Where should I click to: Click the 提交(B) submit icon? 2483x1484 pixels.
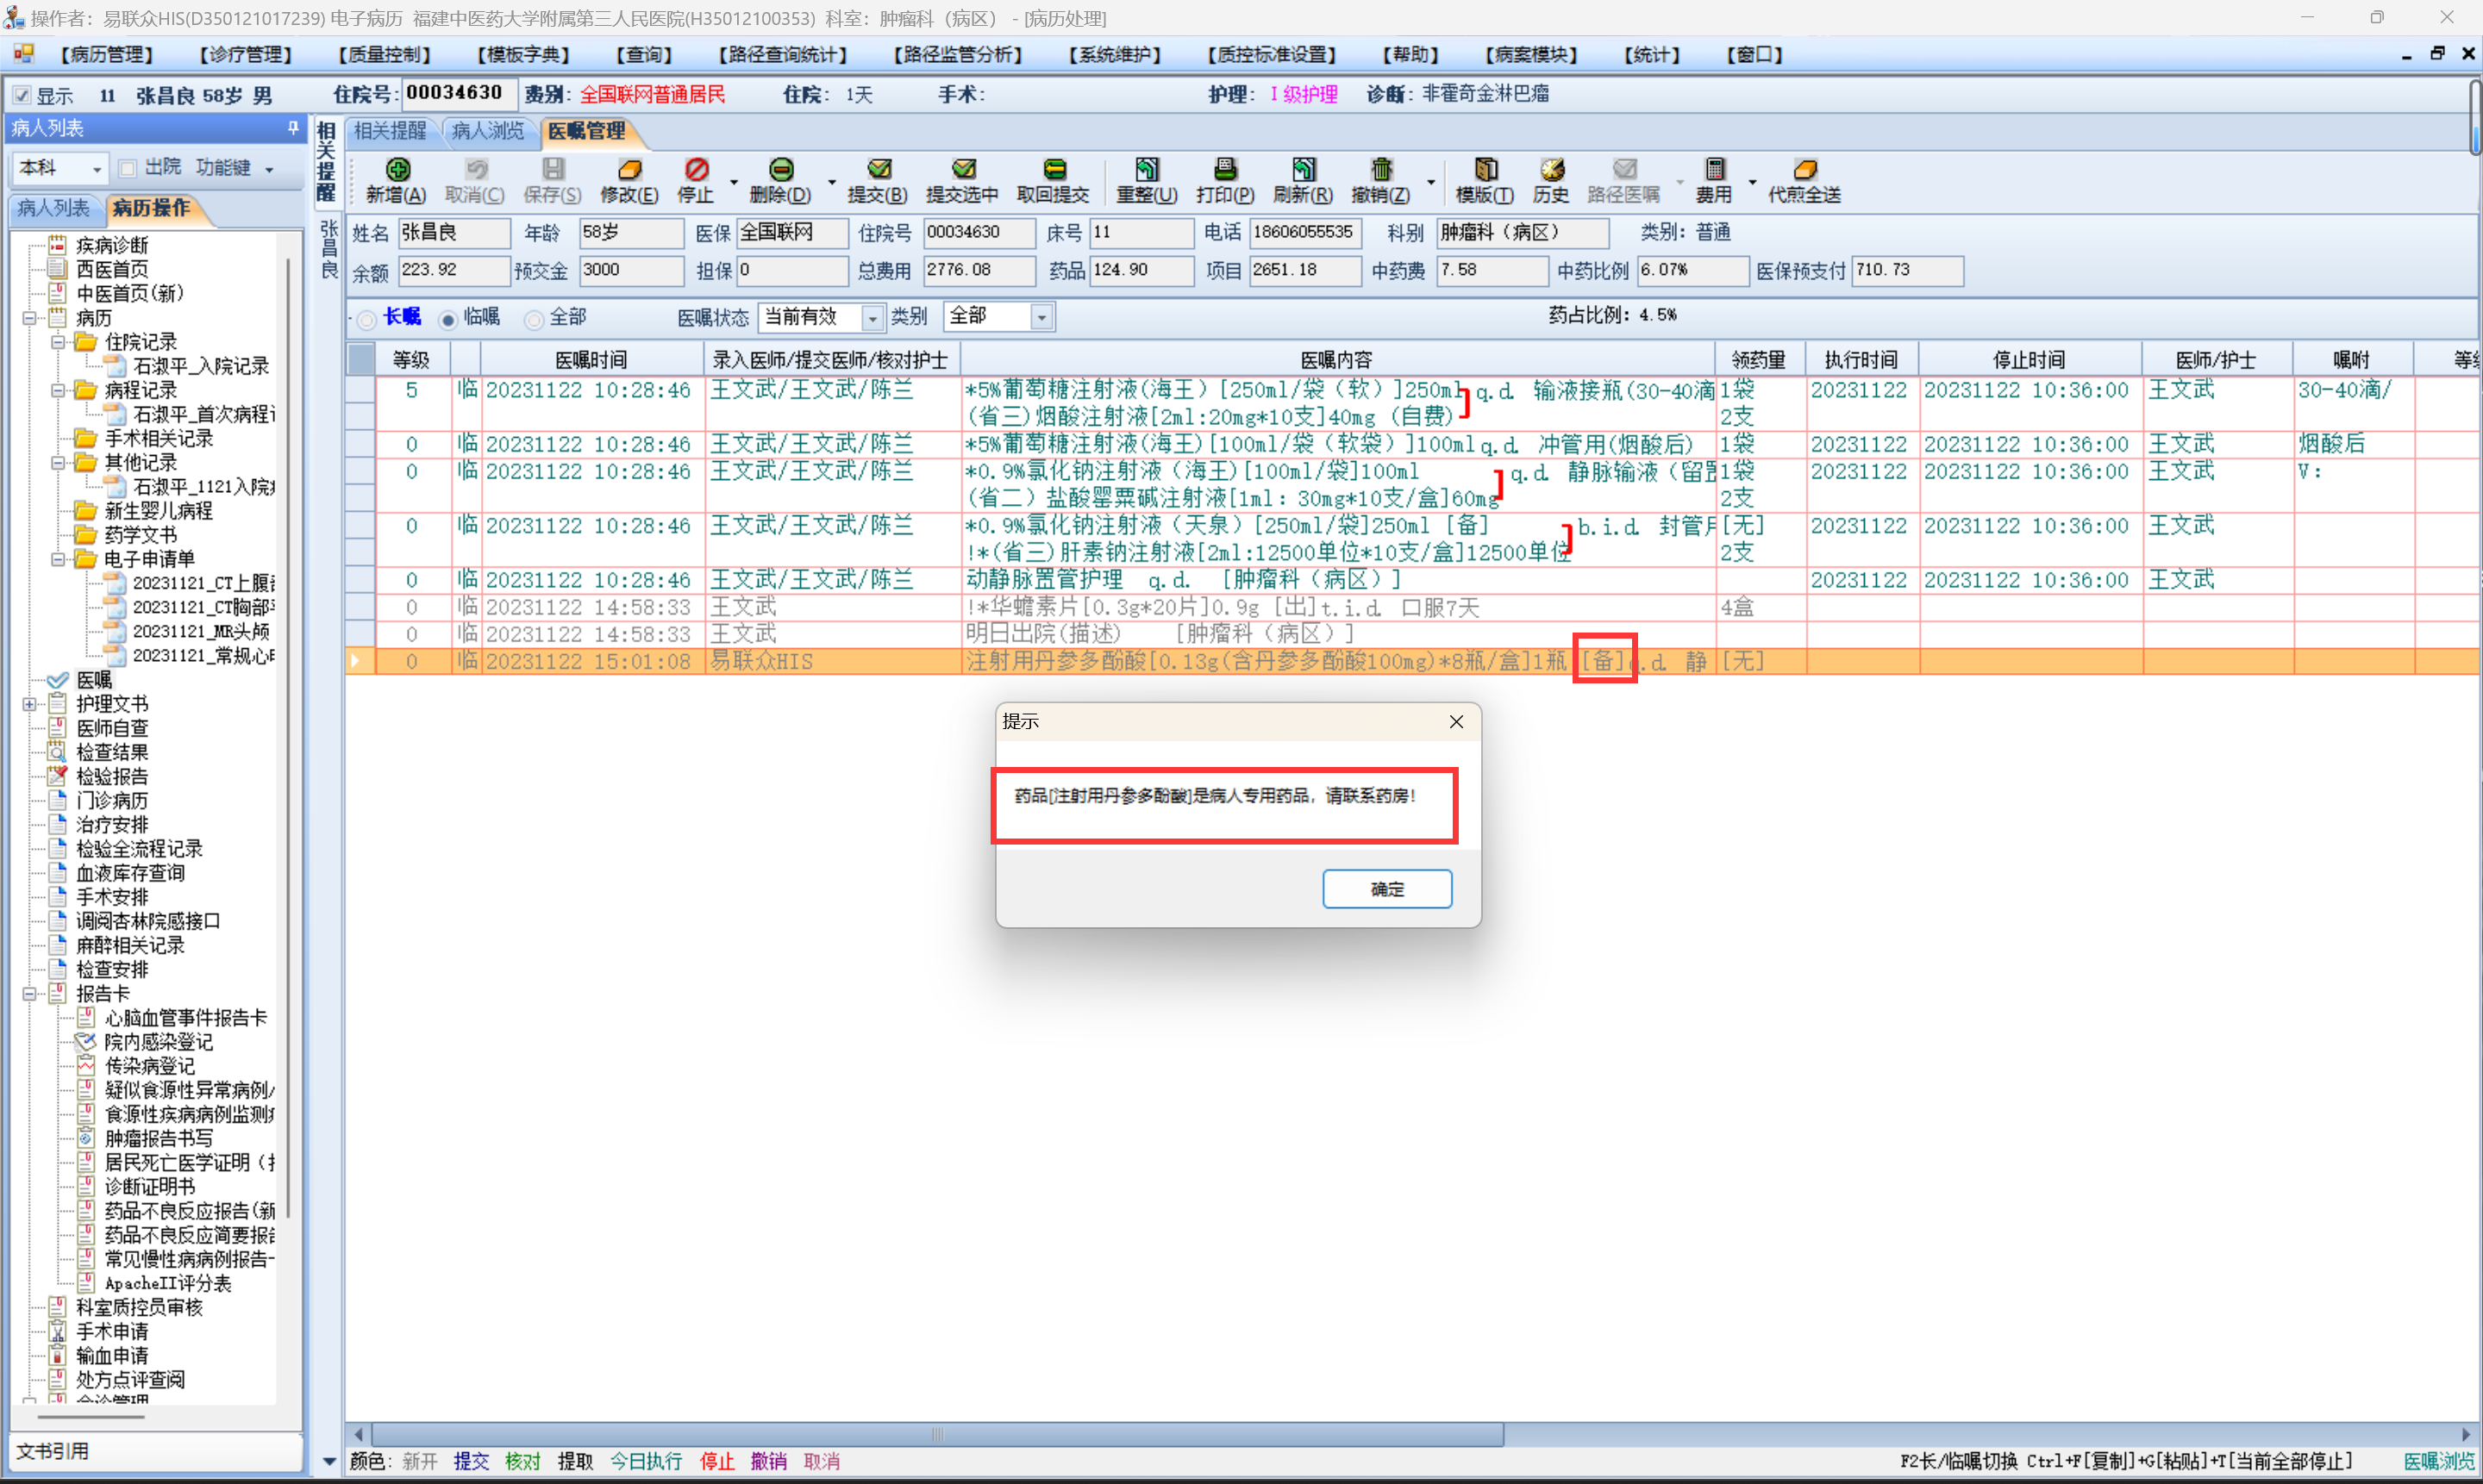tap(878, 170)
